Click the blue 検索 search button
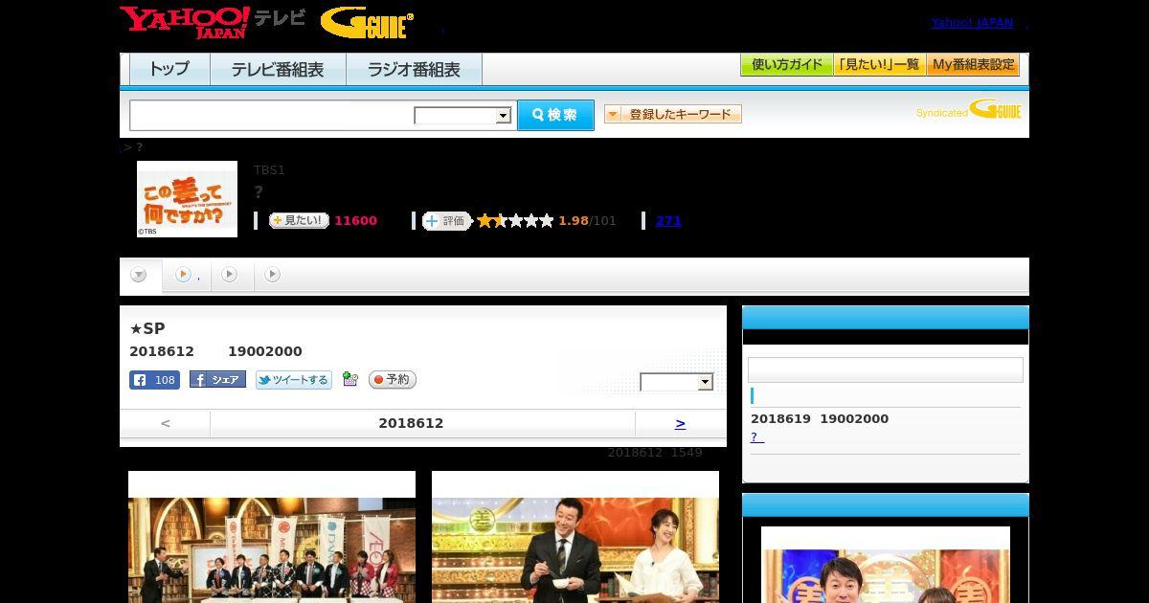Viewport: 1149px width, 603px height. [555, 115]
